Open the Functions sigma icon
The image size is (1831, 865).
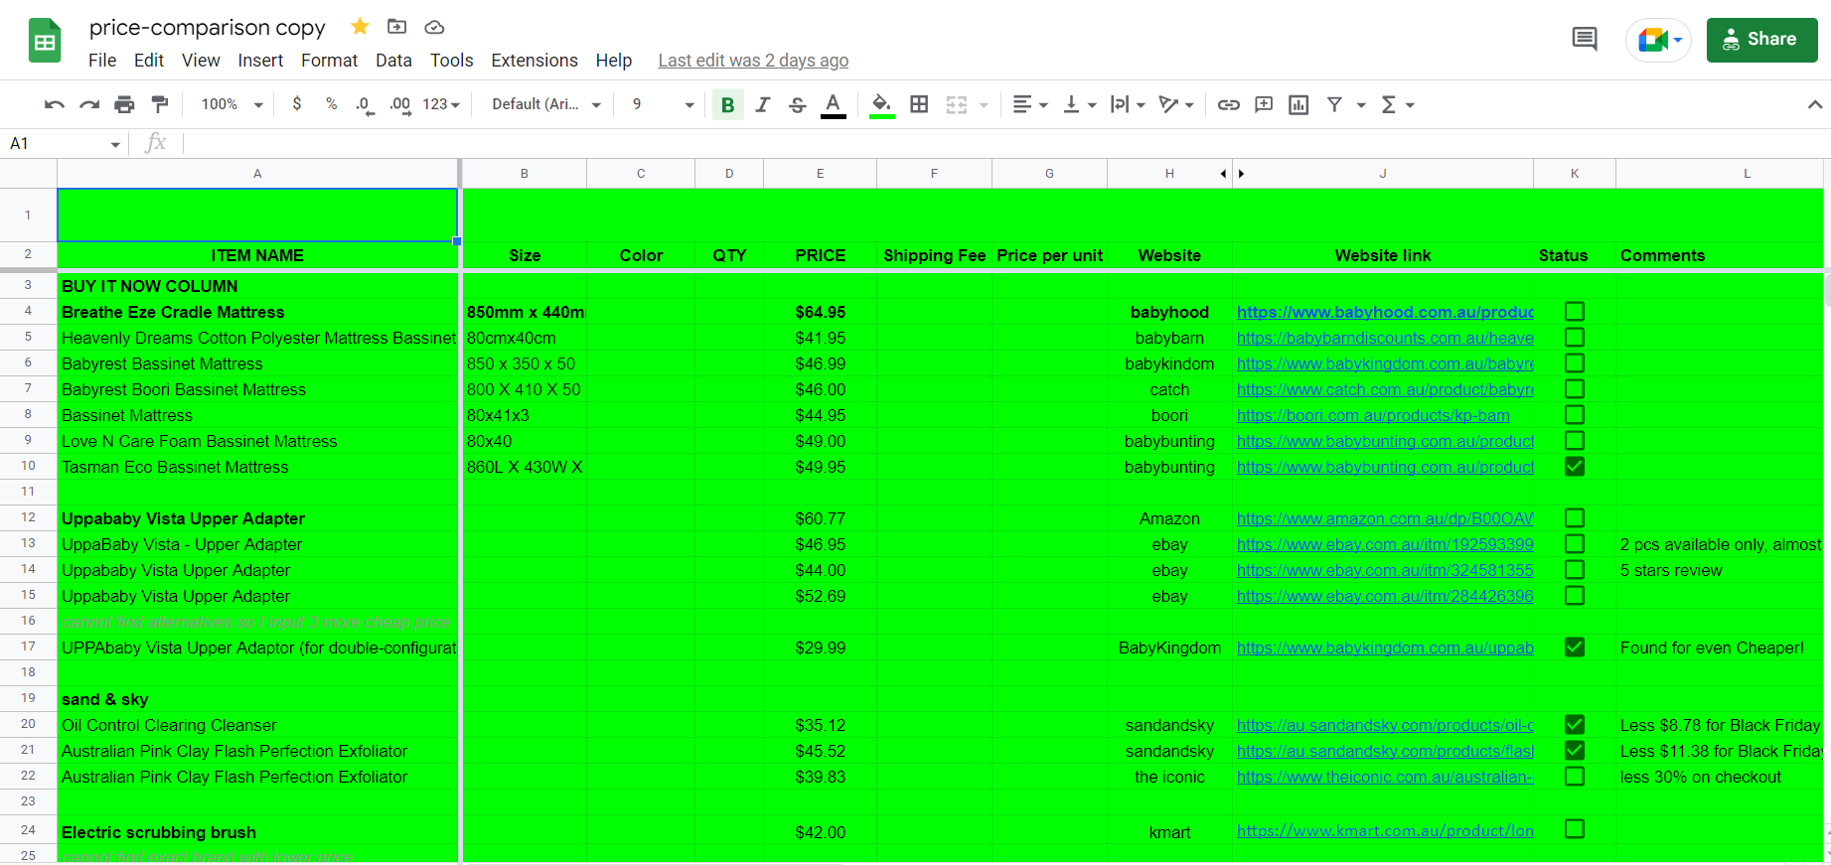pos(1389,104)
